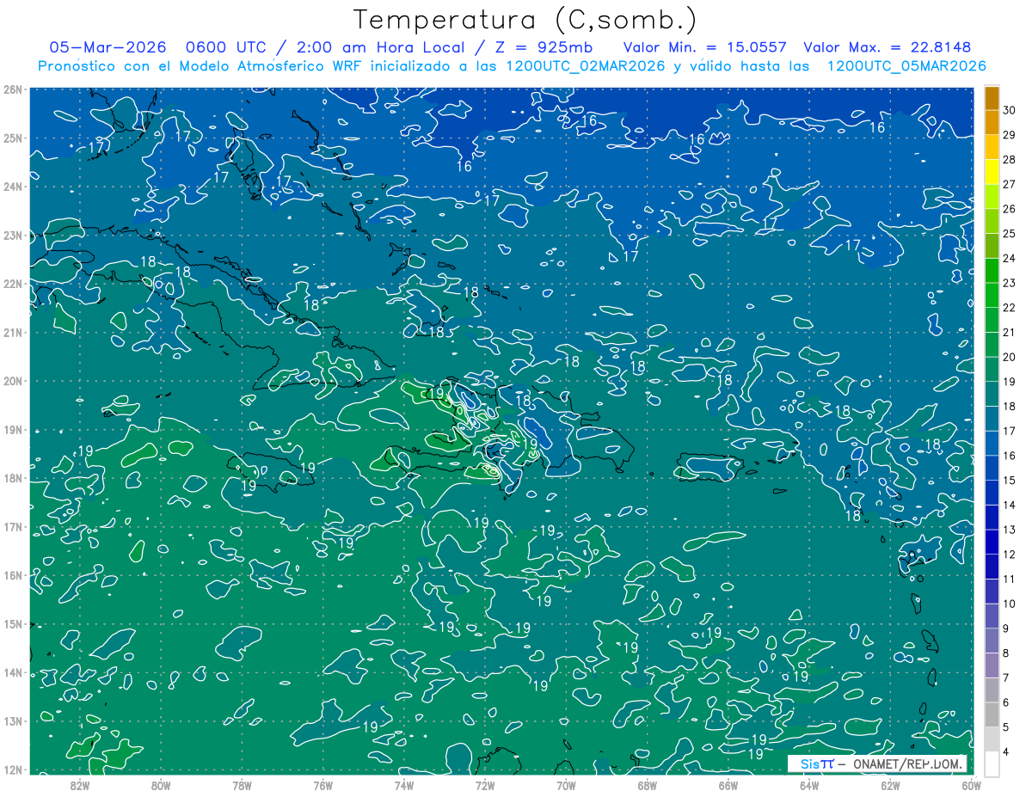Click the "12N" latitude axis label
The image size is (1032, 797).
13,769
